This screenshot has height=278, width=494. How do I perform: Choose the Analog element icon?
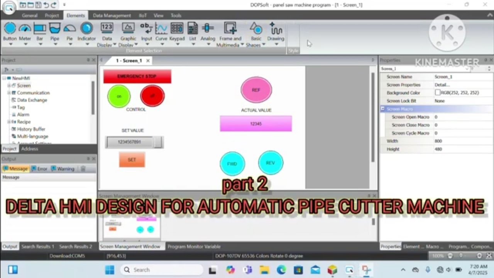(208, 28)
